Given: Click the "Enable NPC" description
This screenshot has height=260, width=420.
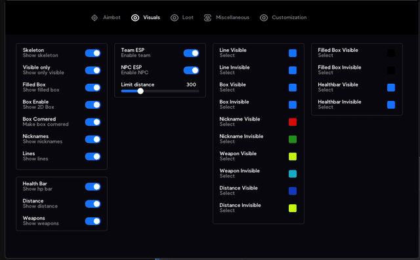Looking at the screenshot, I should pyautogui.click(x=135, y=73).
